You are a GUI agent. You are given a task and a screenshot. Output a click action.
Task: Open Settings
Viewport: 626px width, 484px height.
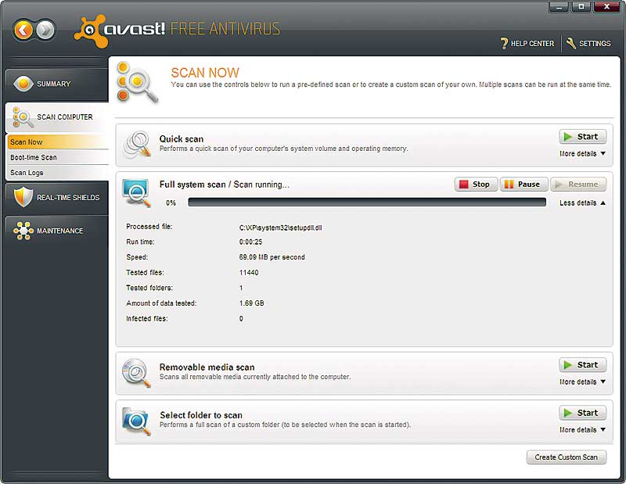588,43
